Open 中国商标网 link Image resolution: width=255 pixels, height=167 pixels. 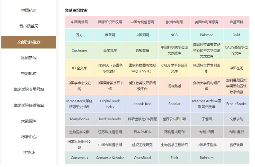pyautogui.click(x=80, y=22)
